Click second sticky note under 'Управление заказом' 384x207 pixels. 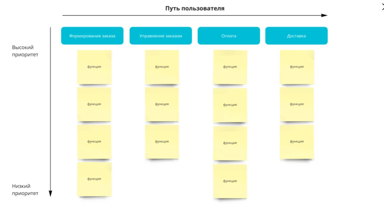pyautogui.click(x=162, y=104)
